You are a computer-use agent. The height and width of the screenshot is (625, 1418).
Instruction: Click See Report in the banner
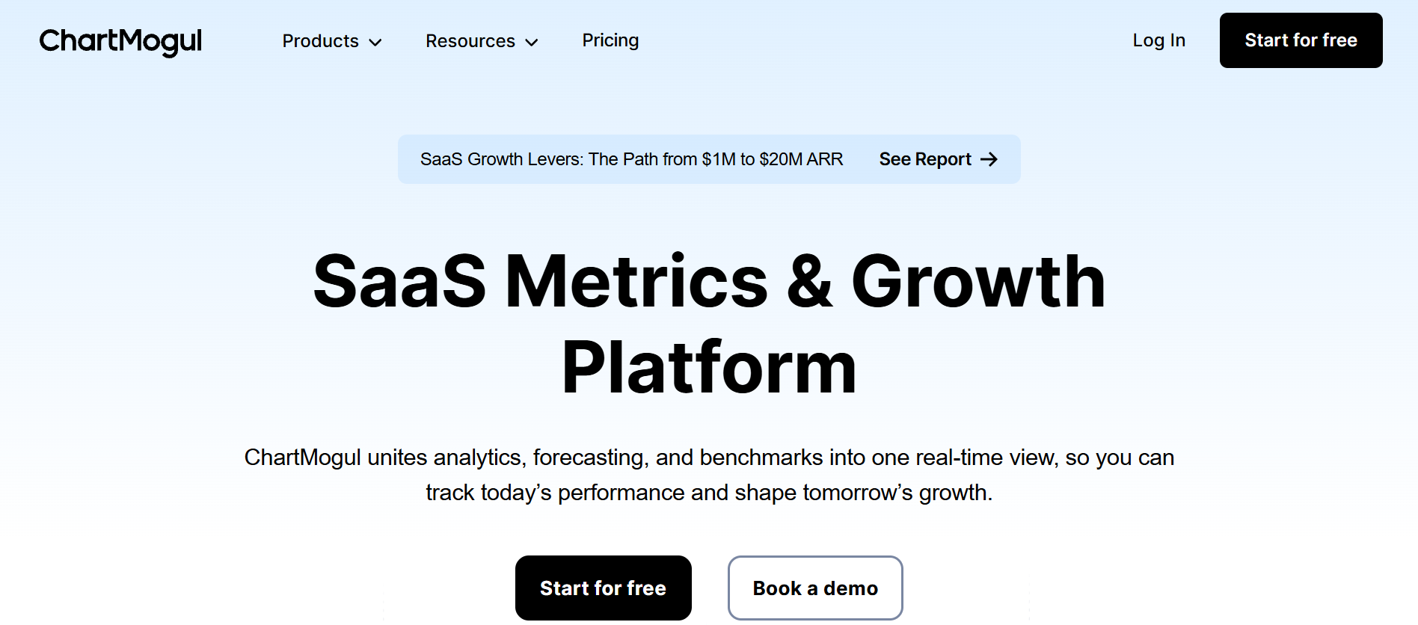[925, 159]
